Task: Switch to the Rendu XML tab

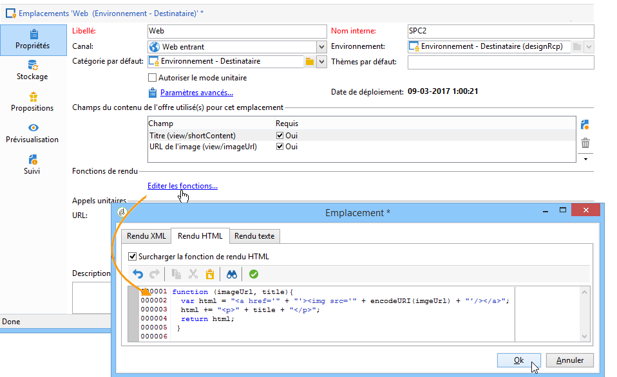Action: 146,236
